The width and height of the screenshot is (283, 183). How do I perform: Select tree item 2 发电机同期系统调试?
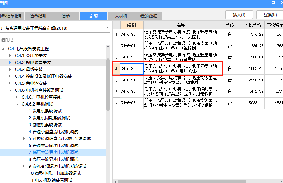click(49, 118)
